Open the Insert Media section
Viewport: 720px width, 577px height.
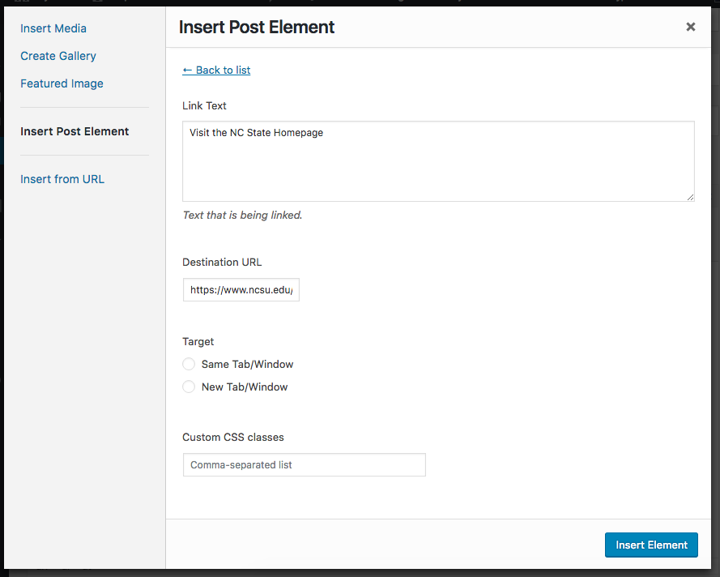pyautogui.click(x=53, y=28)
